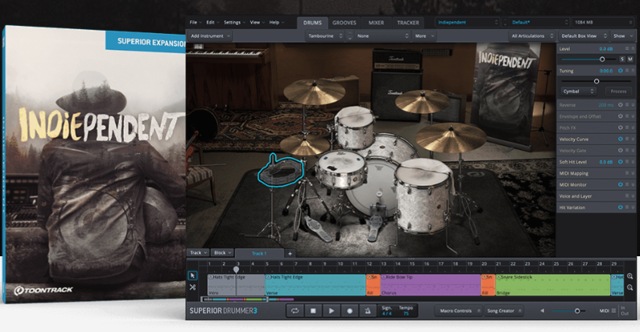Open the Reverse section menu icon

point(627,105)
